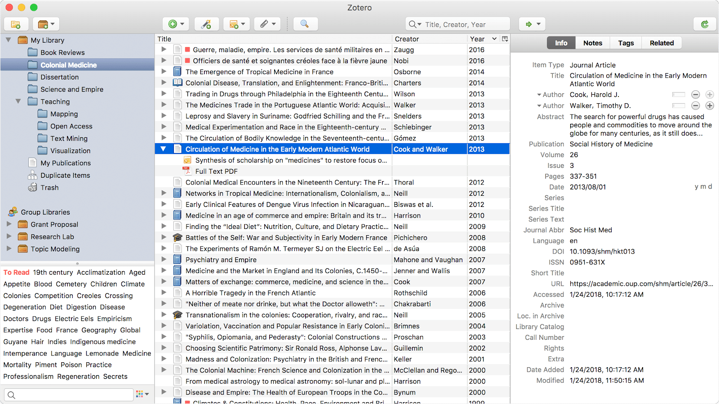719x404 pixels.
Task: Collapse the My Library tree
Action: (x=8, y=40)
